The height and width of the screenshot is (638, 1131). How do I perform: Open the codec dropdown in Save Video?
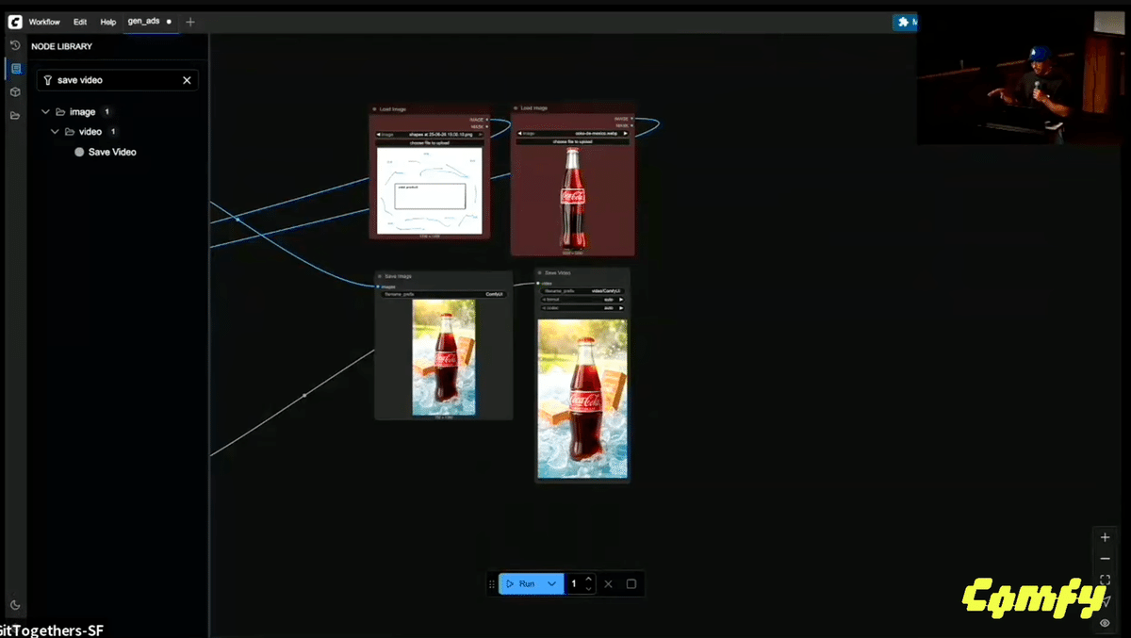pos(582,308)
